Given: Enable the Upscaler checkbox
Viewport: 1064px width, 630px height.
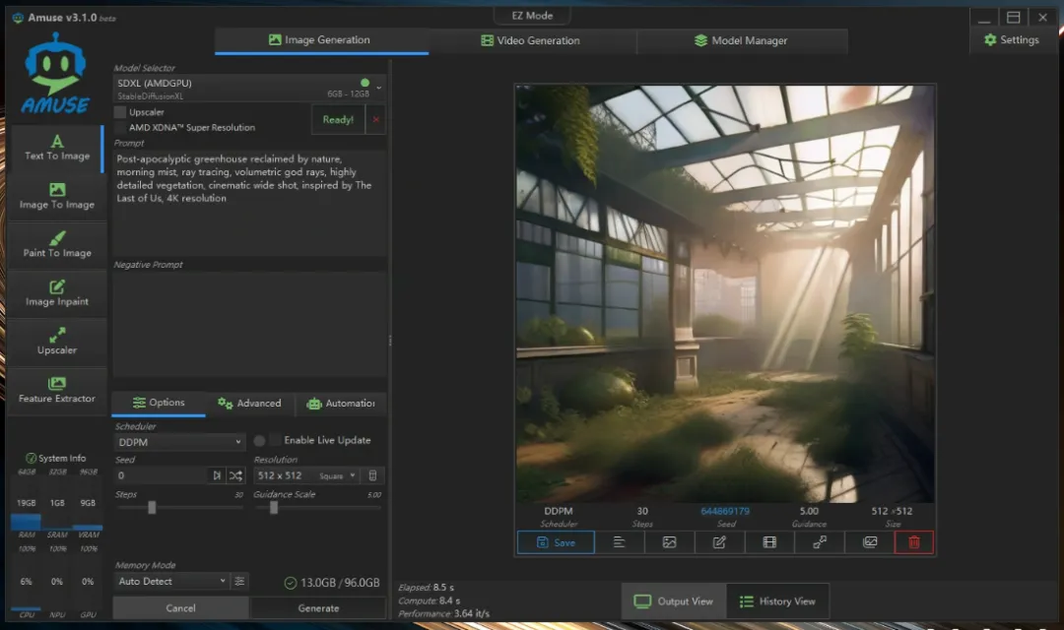Looking at the screenshot, I should coord(120,112).
